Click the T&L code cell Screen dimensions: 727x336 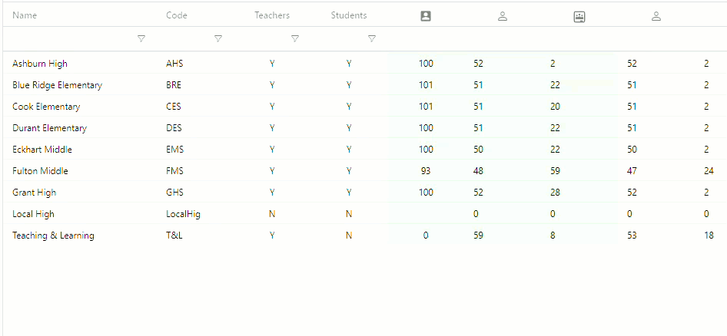click(x=174, y=235)
